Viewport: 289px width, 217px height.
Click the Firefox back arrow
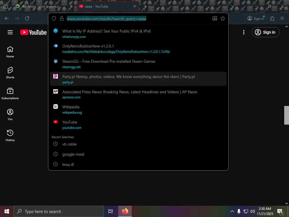point(7,18)
